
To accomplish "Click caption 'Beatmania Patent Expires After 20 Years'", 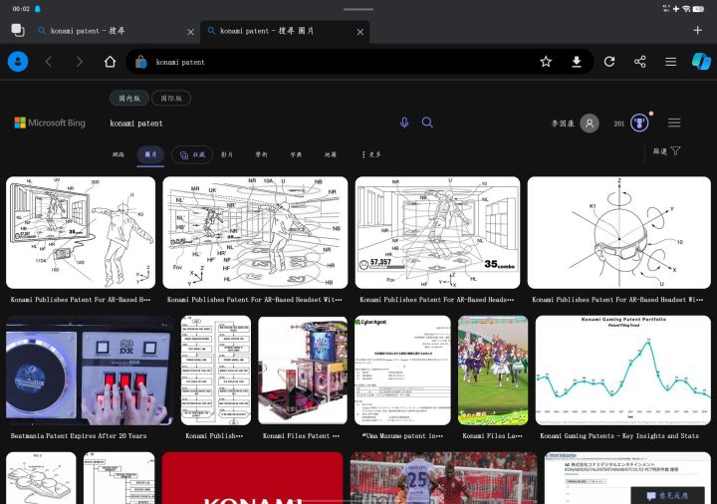I will tap(79, 436).
